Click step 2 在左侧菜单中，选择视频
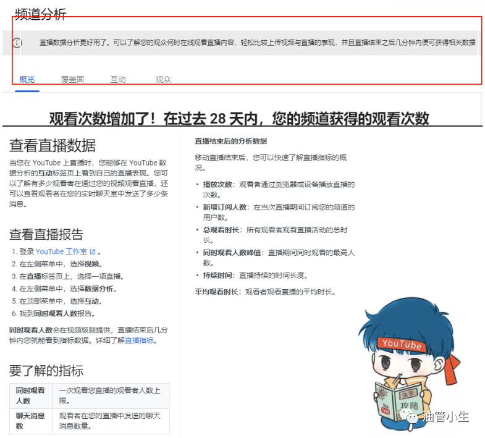This screenshot has height=438, width=485. click(57, 264)
